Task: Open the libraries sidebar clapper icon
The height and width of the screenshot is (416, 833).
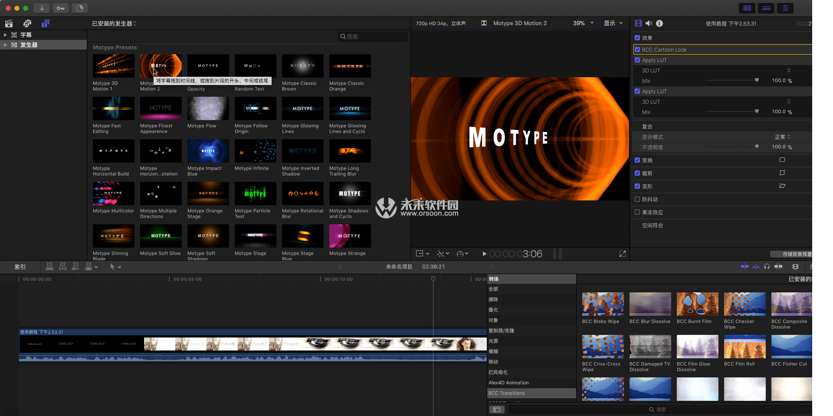Action: point(9,23)
